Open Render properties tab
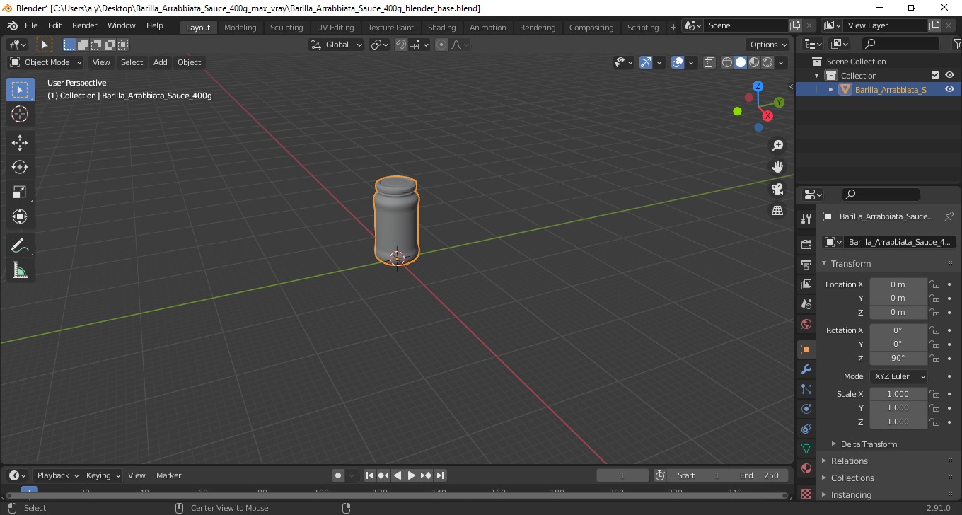Screen dimensions: 962x515 coord(806,244)
